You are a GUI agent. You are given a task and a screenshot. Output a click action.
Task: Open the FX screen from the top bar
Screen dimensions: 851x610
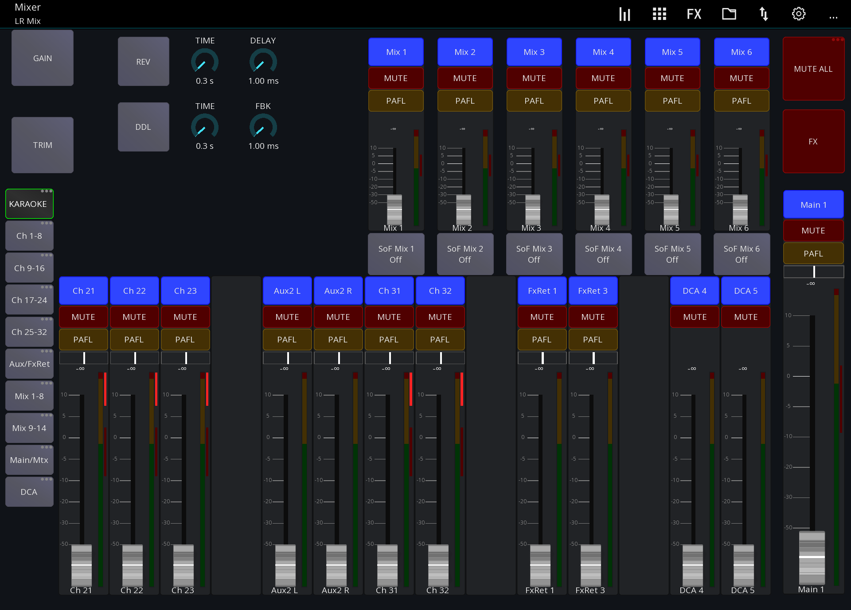(693, 14)
